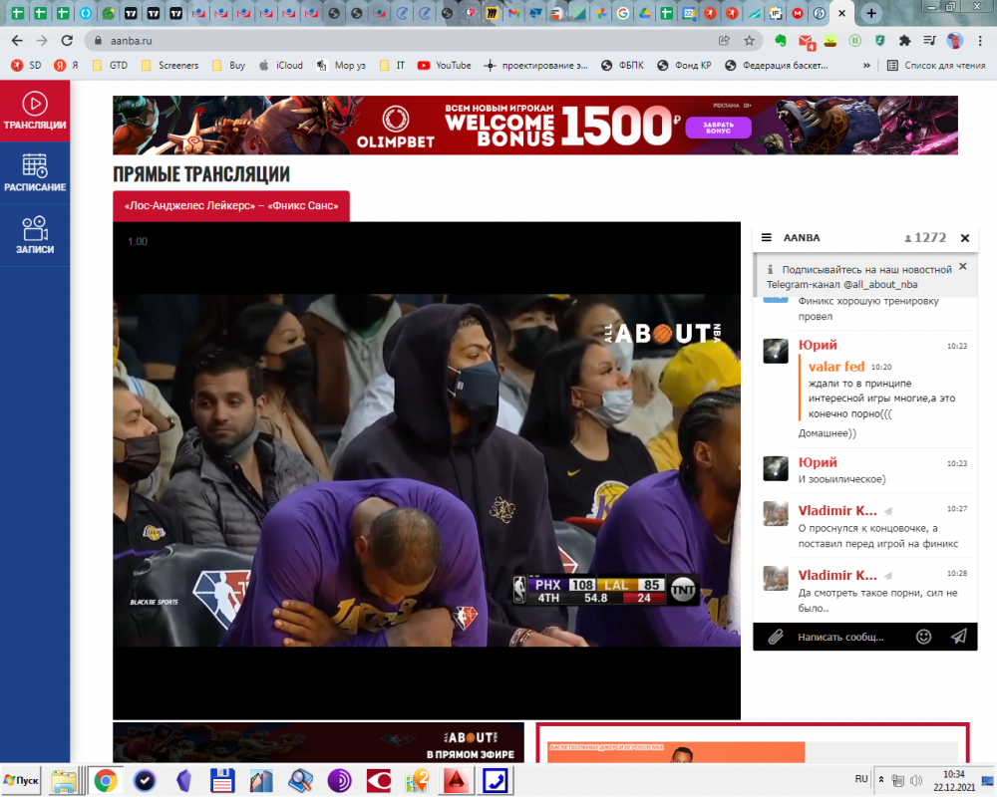Show hidden system tray icons
Viewport: 997px width, 797px height.
[x=879, y=779]
